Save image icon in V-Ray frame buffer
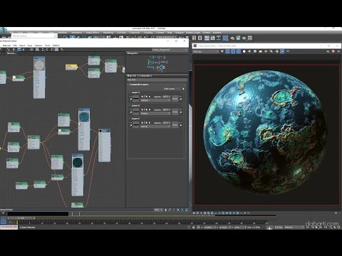The height and width of the screenshot is (256, 342). click(255, 51)
